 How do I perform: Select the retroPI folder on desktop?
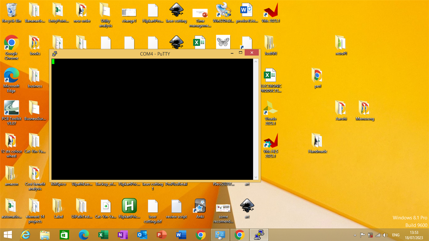pyautogui.click(x=341, y=44)
